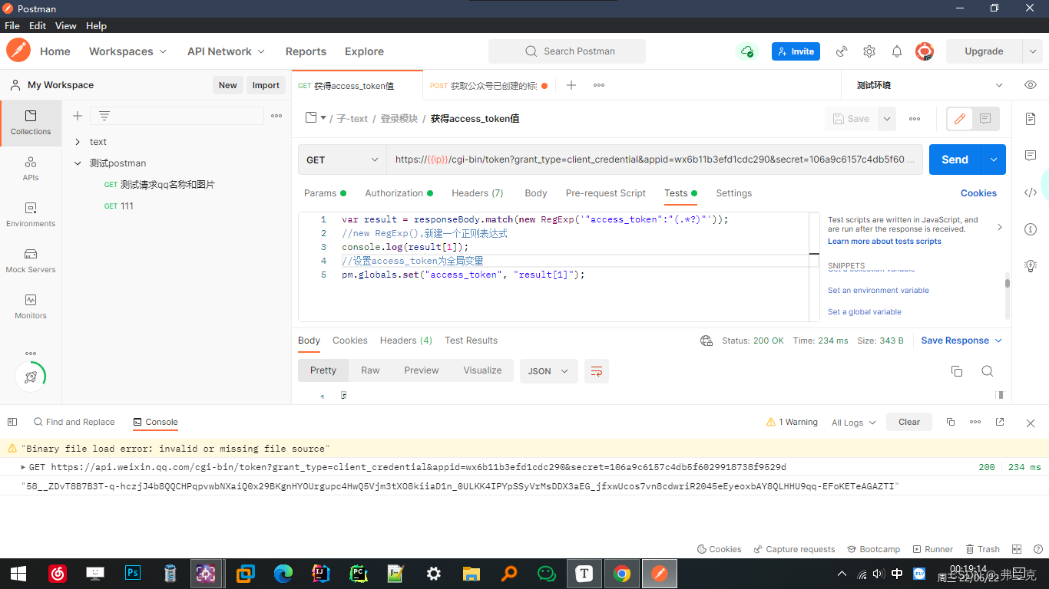Open the Collections sidebar tab
Image resolution: width=1049 pixels, height=589 pixels.
pyautogui.click(x=31, y=123)
